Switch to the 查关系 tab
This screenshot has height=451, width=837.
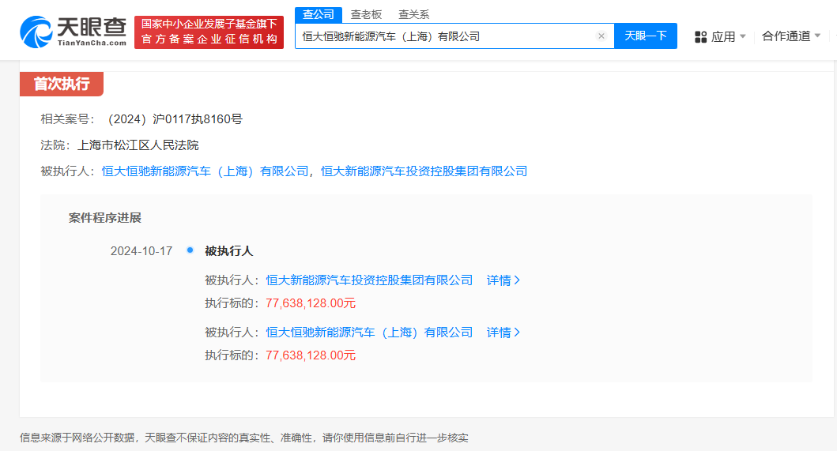[413, 14]
